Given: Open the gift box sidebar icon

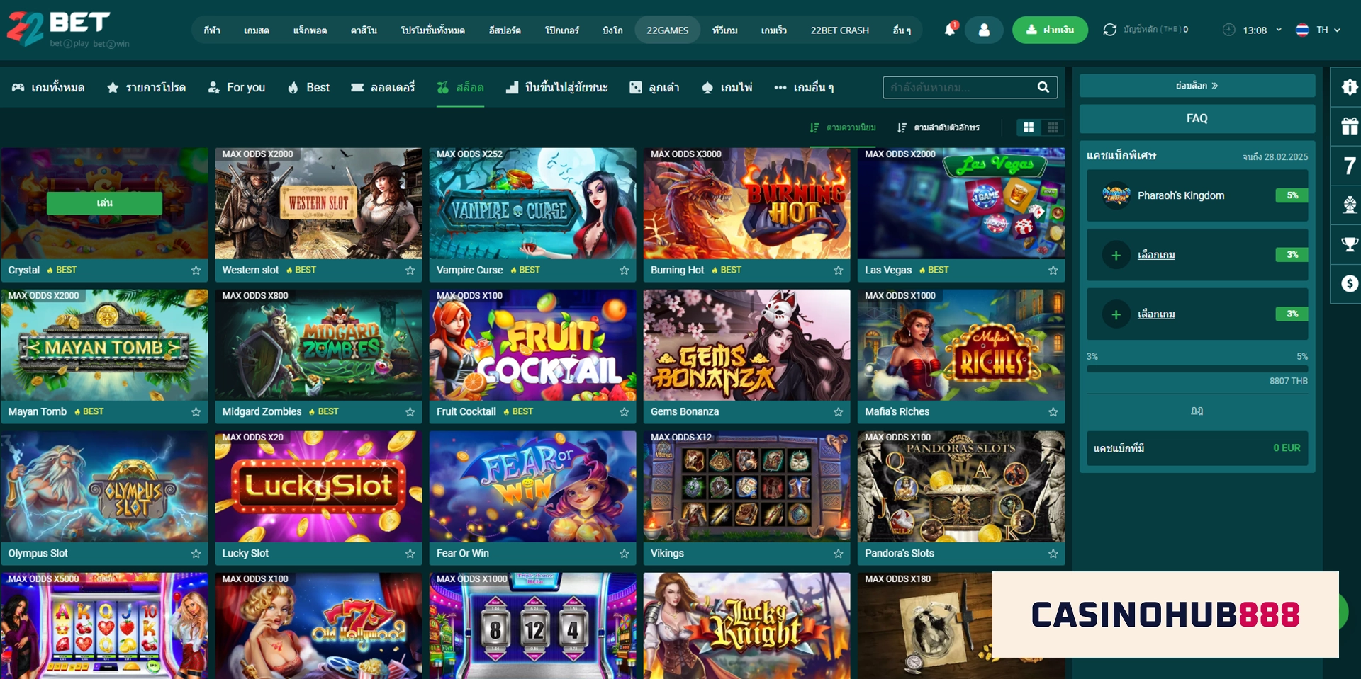Looking at the screenshot, I should 1350,126.
